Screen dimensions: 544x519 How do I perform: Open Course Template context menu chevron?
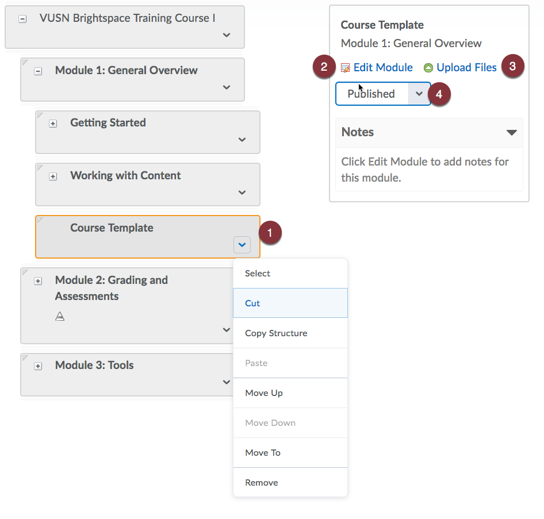242,245
